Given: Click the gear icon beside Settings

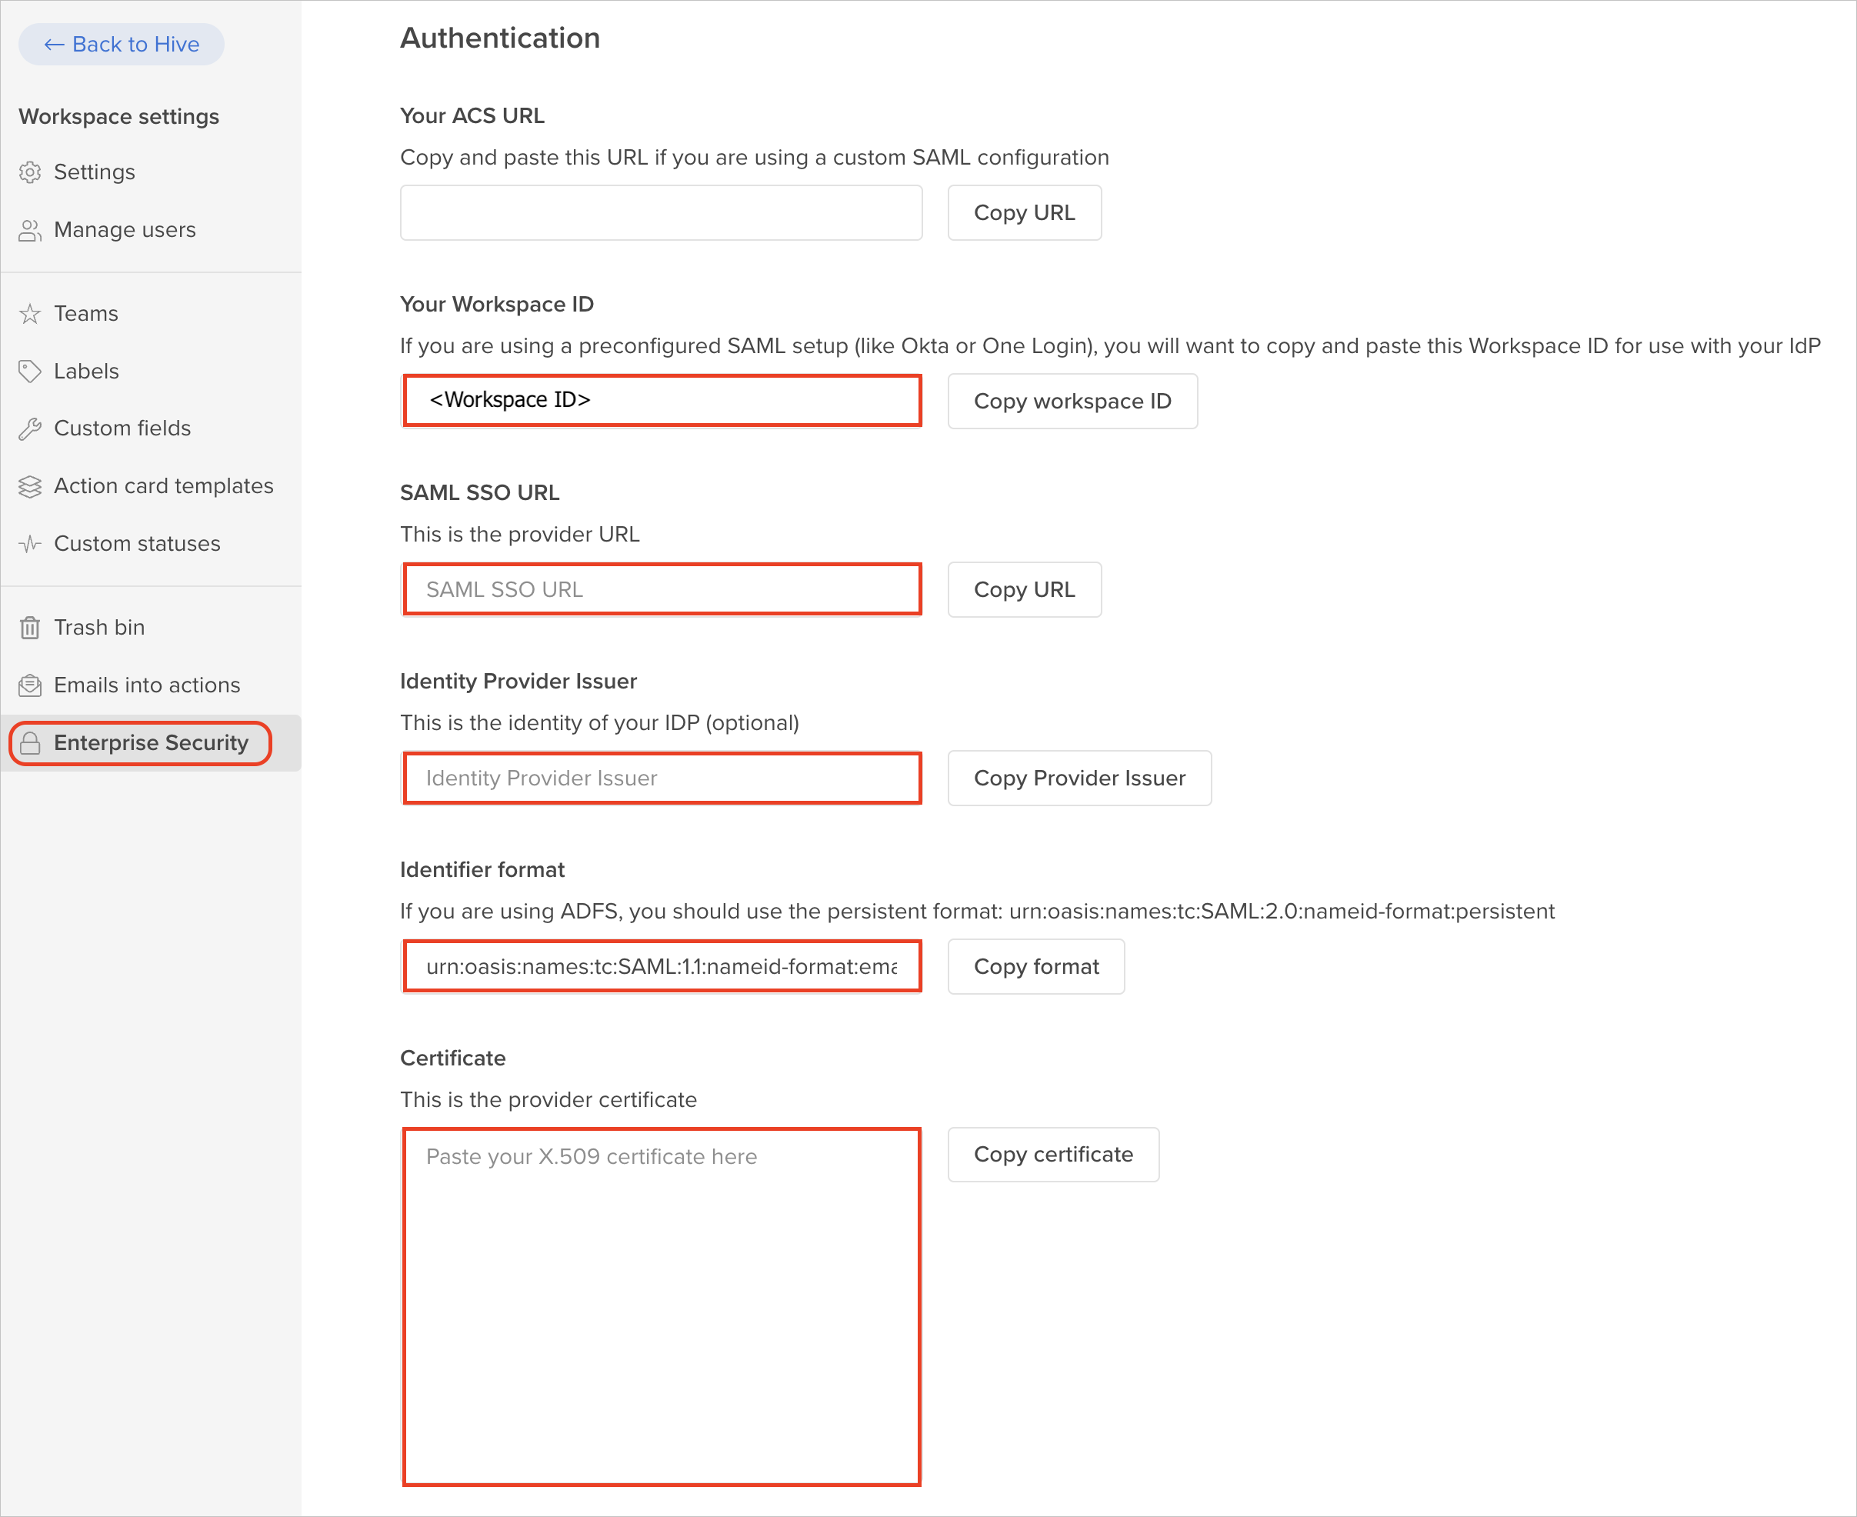Looking at the screenshot, I should coord(31,172).
